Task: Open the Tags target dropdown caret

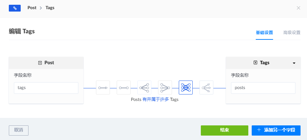Action: point(294,63)
